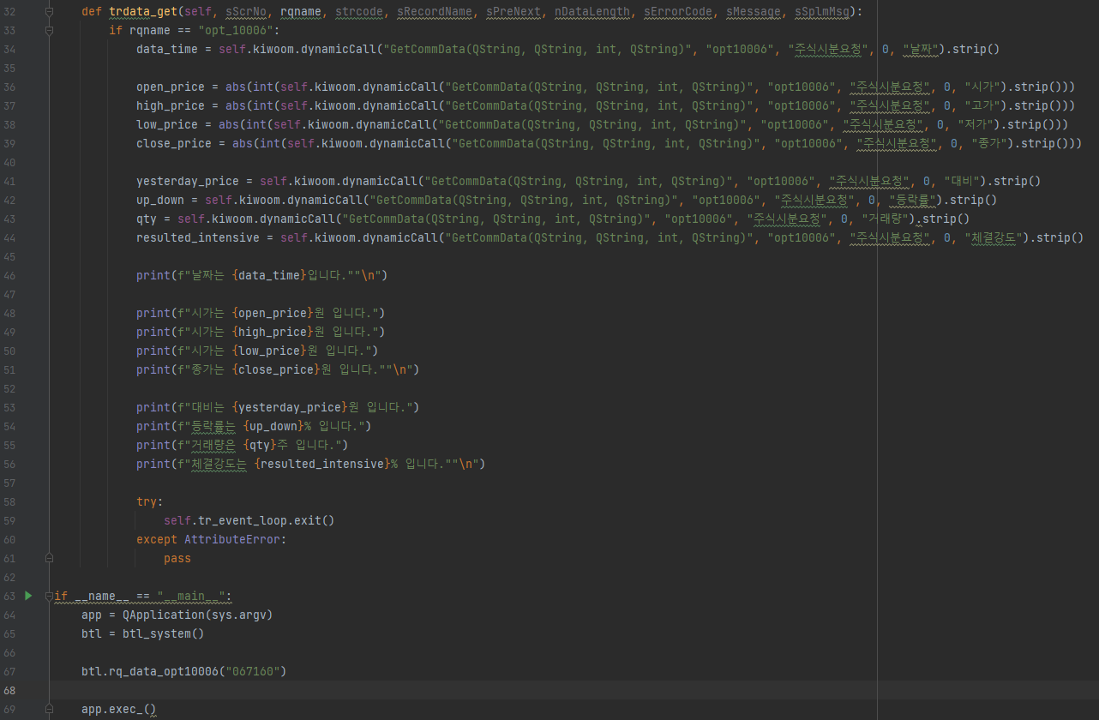Screen dimensions: 1099x720
Task: Click the "시가" string on line 36
Action: [984, 87]
